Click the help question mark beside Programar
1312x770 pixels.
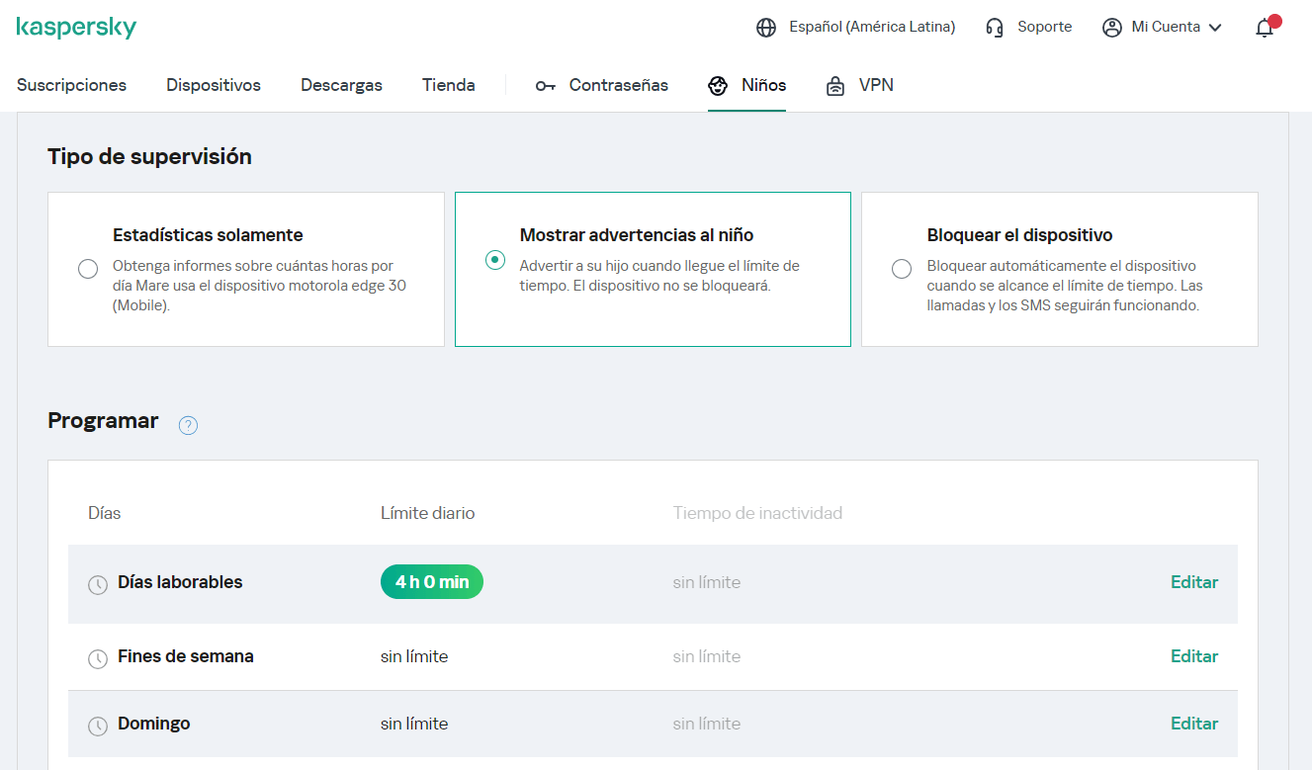tap(188, 425)
